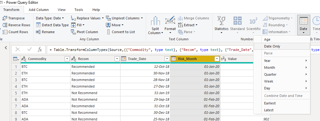Image resolution: width=320 pixels, height=121 pixels.
Task: Click the BTC cell in row 3
Action: pyautogui.click(x=45, y=80)
